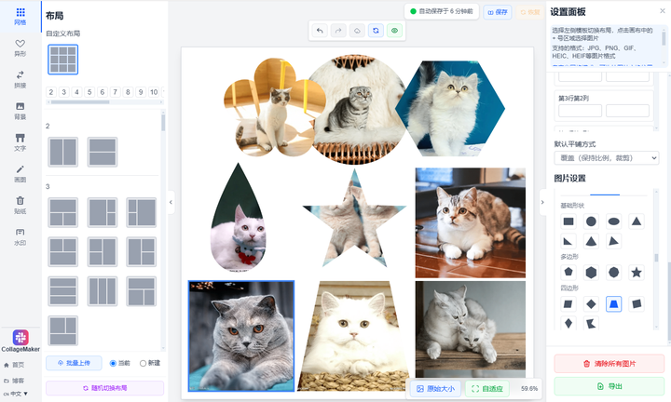Screen dimensions: 671x402
Task: Select the ellipse shape in 基础形状
Action: tap(613, 221)
